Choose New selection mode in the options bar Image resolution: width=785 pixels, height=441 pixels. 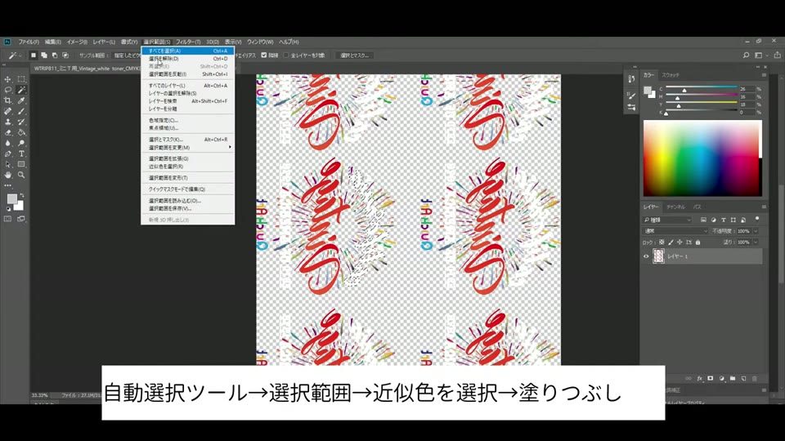pos(34,55)
